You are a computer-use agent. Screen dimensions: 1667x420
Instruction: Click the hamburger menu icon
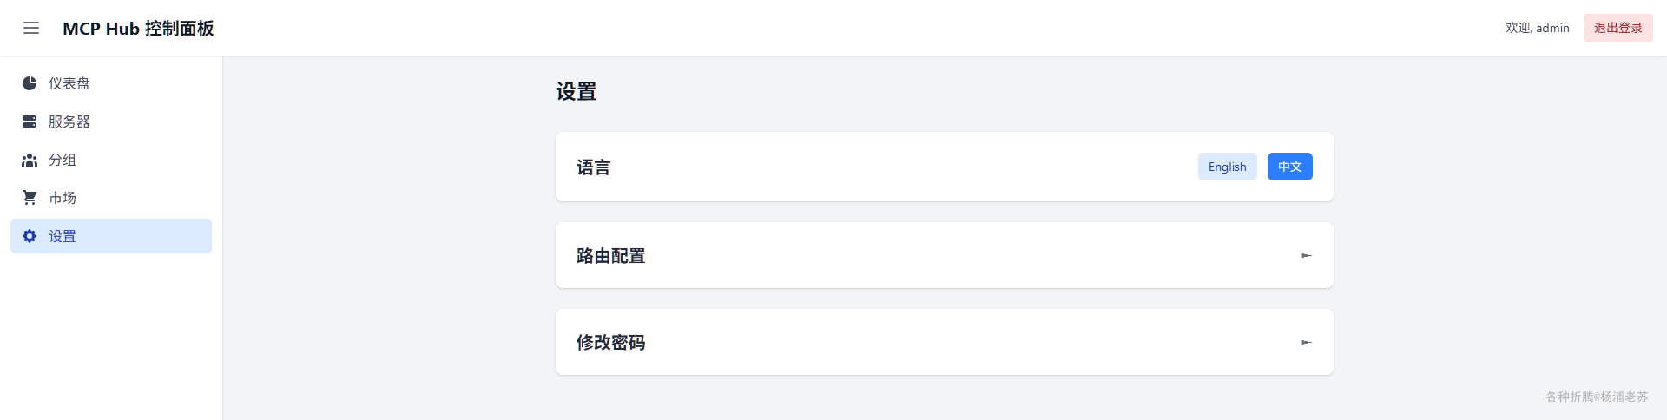click(31, 28)
